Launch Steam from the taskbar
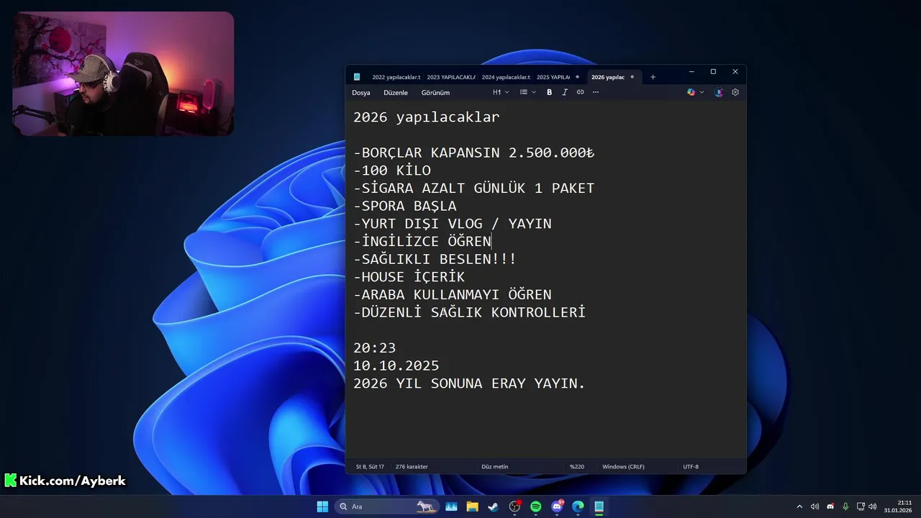The image size is (921, 518). pos(493,506)
